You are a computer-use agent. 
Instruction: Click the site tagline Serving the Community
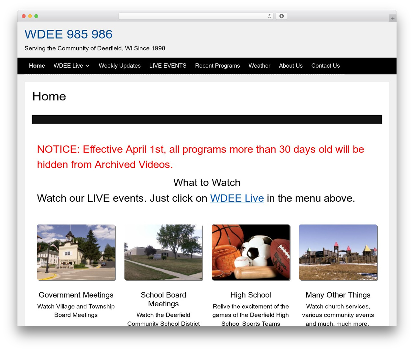pyautogui.click(x=95, y=48)
